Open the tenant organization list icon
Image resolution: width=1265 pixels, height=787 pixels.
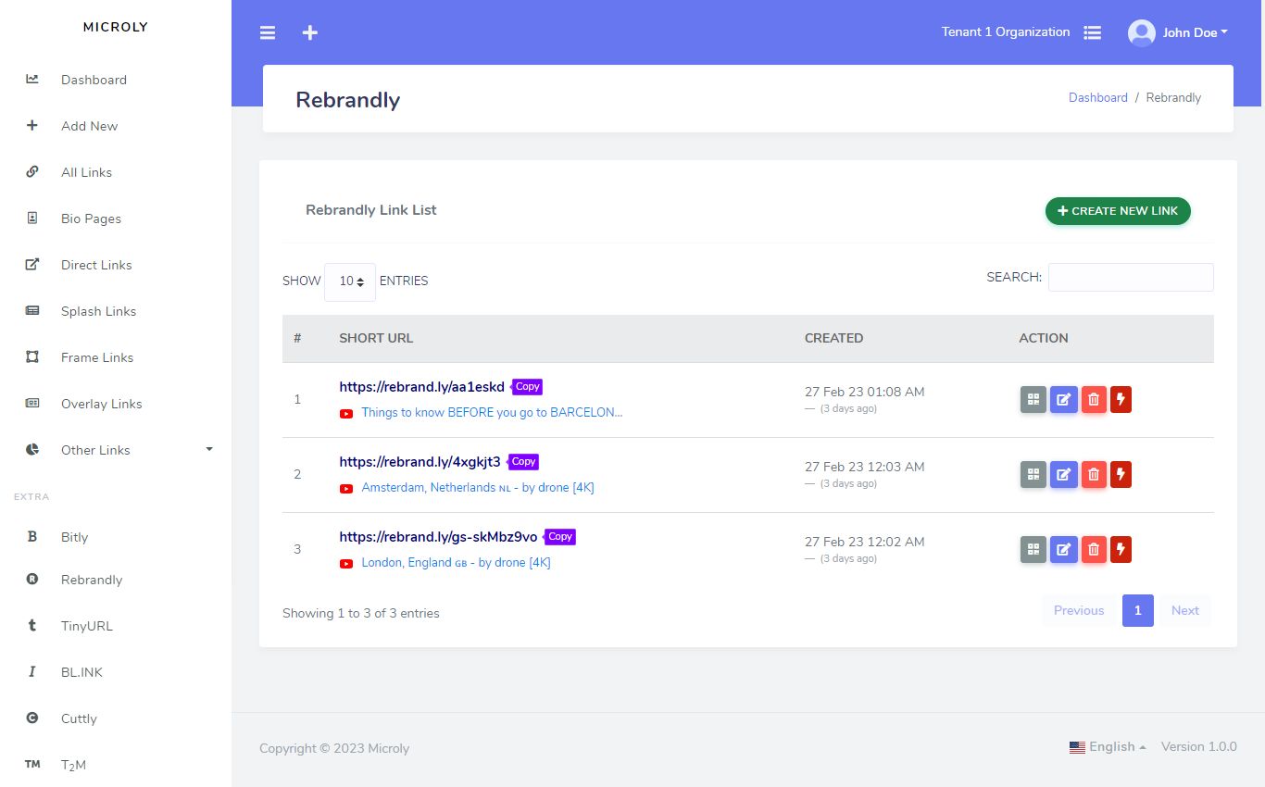1093,32
